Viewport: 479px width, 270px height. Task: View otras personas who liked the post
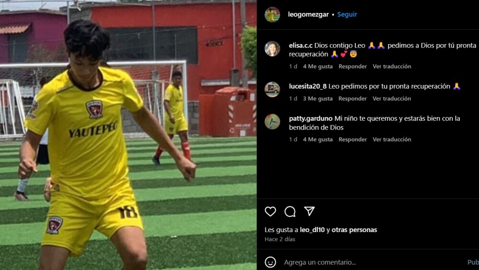pos(354,230)
